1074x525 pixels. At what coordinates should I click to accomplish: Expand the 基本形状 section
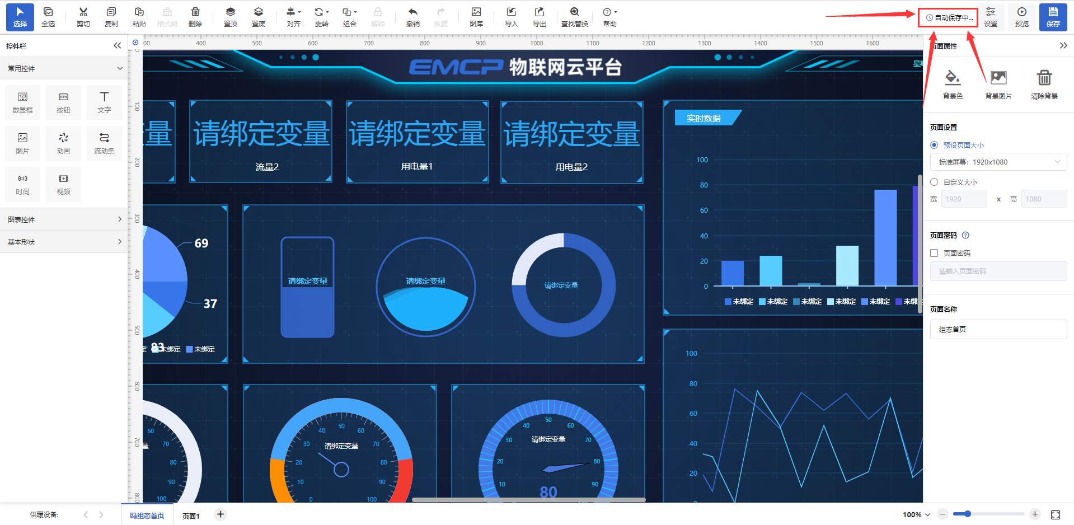coord(64,242)
